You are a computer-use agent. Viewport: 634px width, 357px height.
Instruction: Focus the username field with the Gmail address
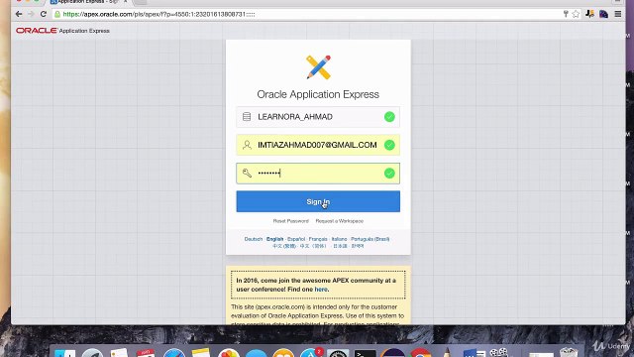tap(318, 145)
